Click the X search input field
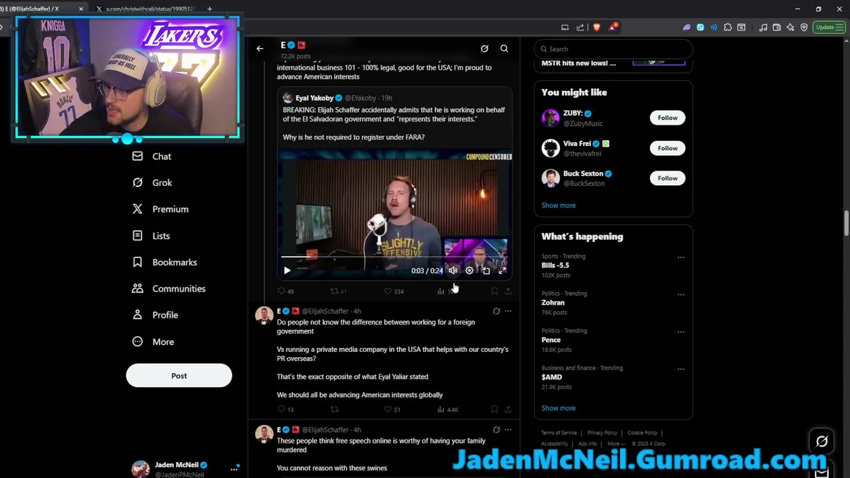Image resolution: width=850 pixels, height=478 pixels. pos(613,48)
